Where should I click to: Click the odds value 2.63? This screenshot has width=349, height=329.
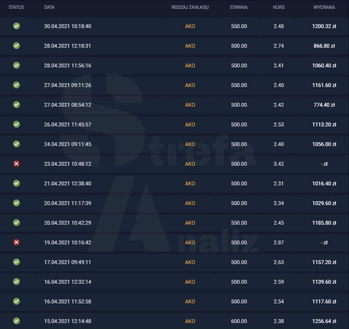279,262
